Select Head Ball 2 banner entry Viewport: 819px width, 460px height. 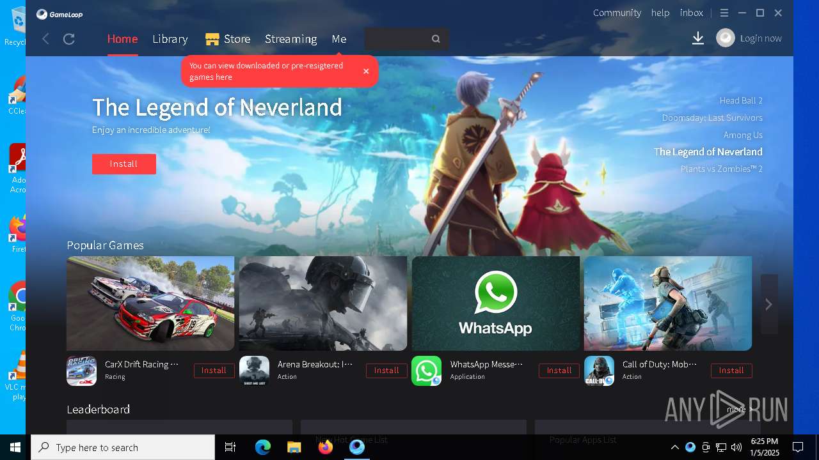point(741,100)
